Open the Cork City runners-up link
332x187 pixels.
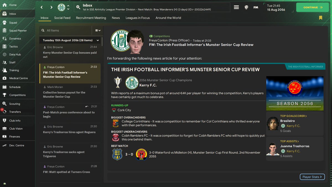tap(124, 110)
